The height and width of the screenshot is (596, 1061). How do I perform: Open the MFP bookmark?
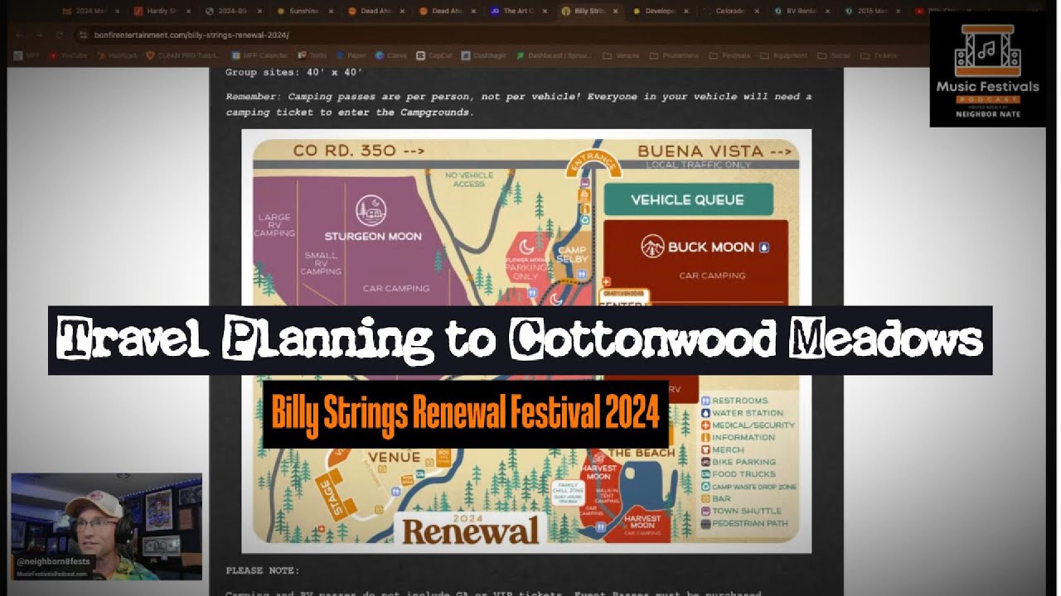point(26,55)
